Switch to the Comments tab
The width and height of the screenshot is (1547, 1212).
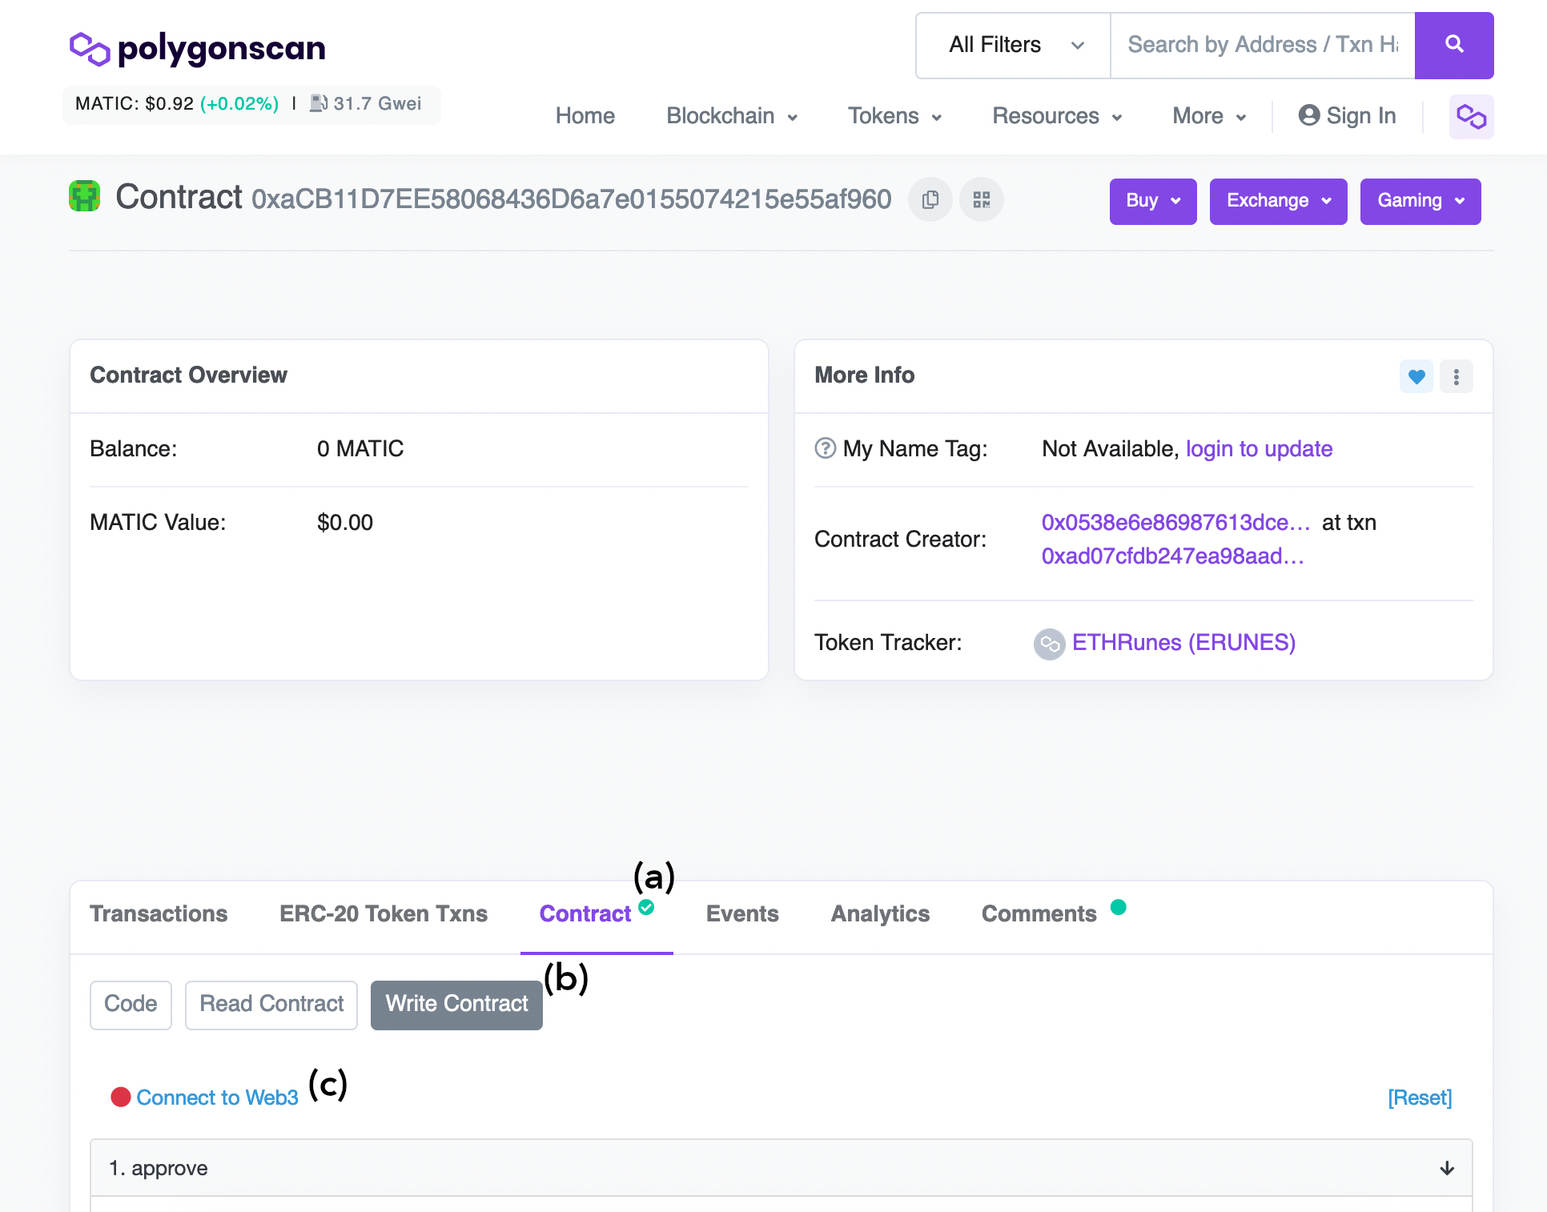coord(1039,913)
